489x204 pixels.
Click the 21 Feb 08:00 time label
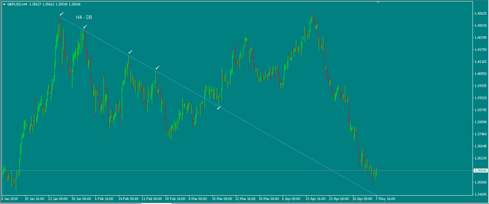pyautogui.click(x=152, y=199)
